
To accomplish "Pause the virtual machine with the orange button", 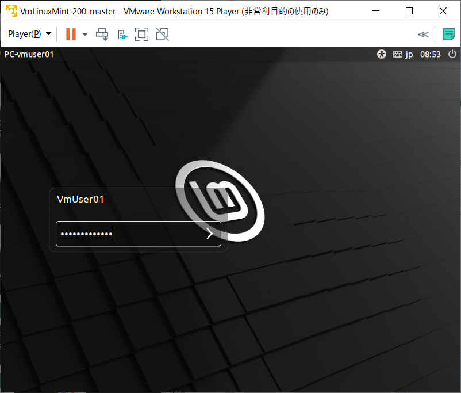I will pyautogui.click(x=71, y=34).
